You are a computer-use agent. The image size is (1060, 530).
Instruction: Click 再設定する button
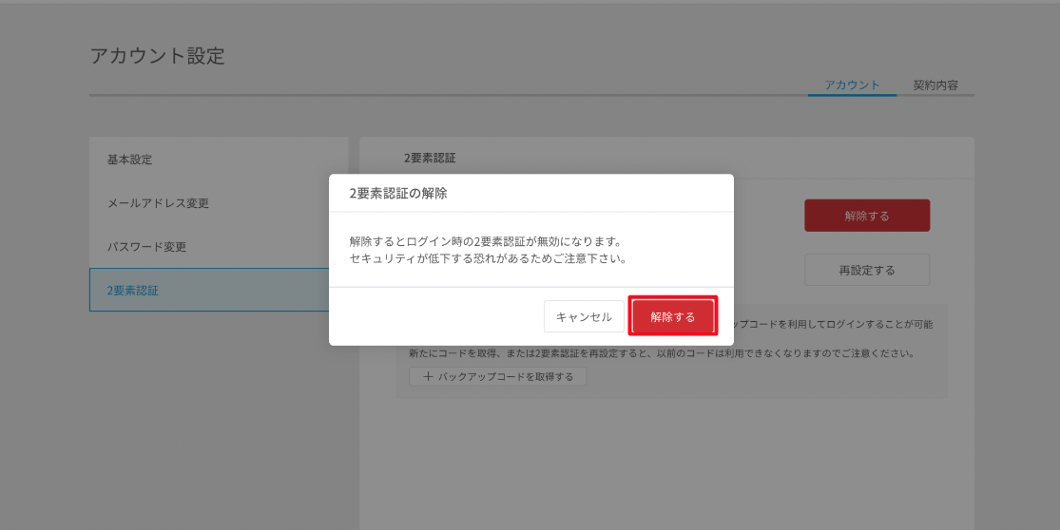tap(867, 270)
